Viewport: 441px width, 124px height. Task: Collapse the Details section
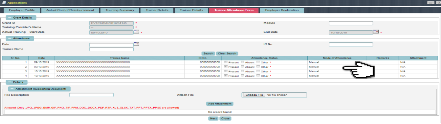pyautogui.click(x=10, y=82)
